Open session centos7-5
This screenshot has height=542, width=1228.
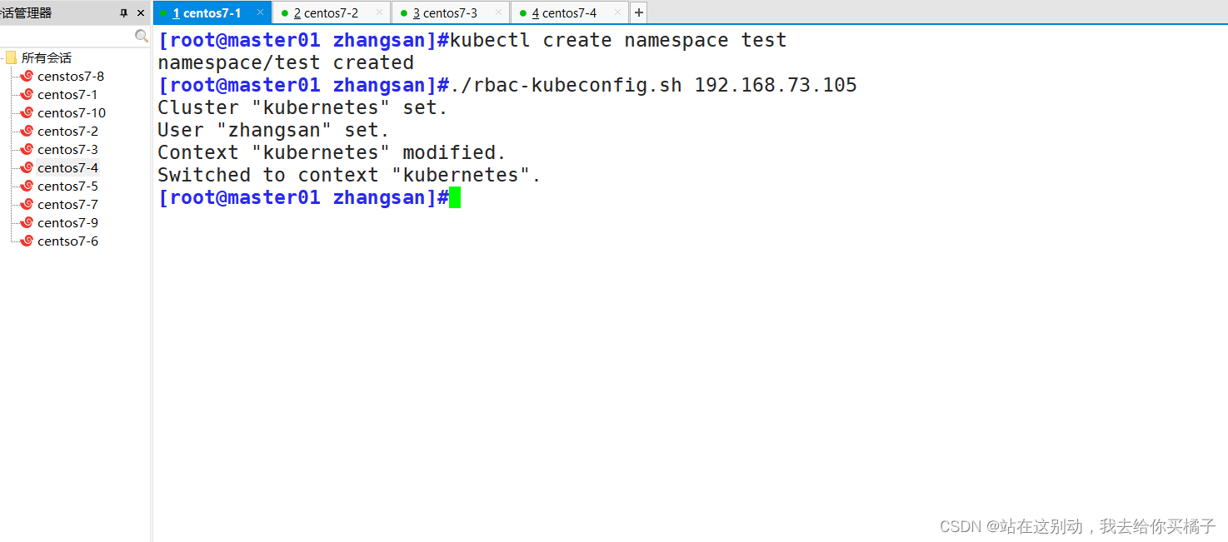click(67, 186)
